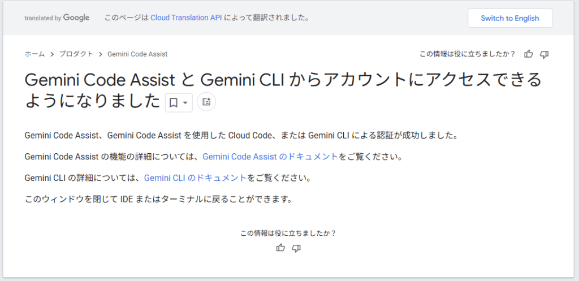Click the Google logo in the translation banner
This screenshot has height=281, width=579.
point(76,18)
